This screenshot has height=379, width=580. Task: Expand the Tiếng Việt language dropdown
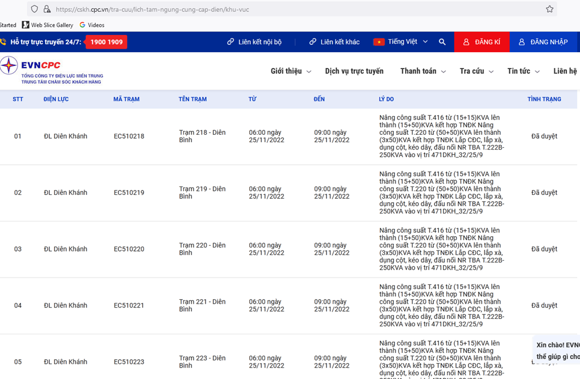[425, 42]
